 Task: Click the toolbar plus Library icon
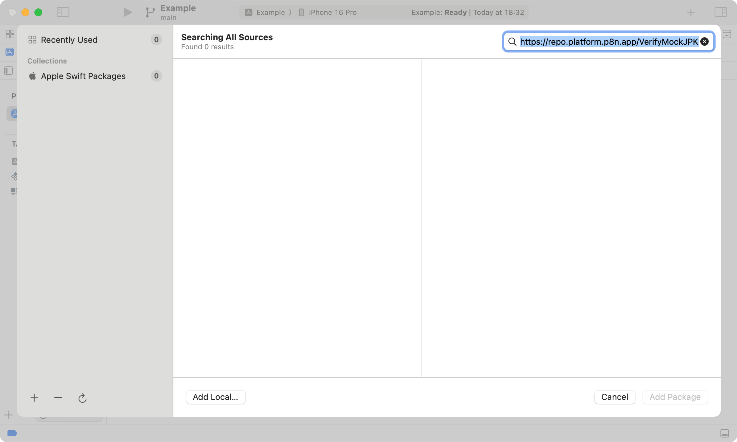point(691,12)
